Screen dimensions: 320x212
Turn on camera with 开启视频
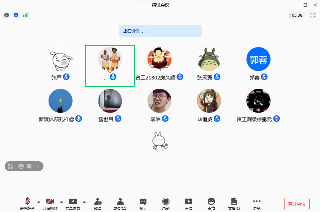(50, 204)
